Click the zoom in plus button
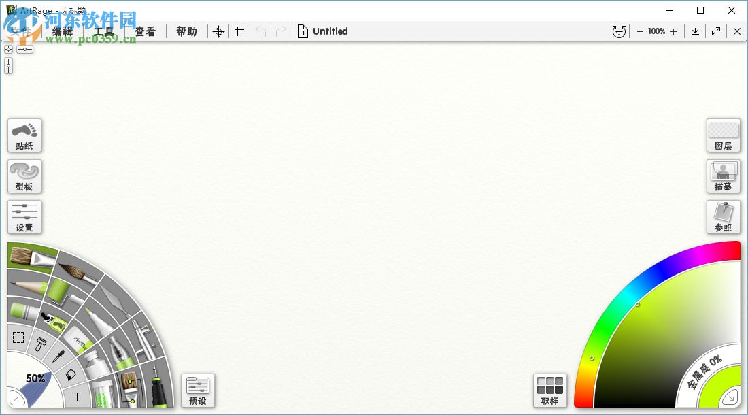Image resolution: width=748 pixels, height=415 pixels. coord(674,31)
